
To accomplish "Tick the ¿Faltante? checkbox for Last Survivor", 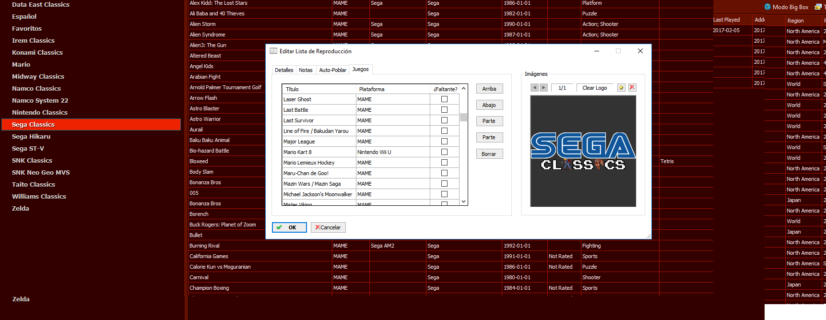I will tap(444, 120).
